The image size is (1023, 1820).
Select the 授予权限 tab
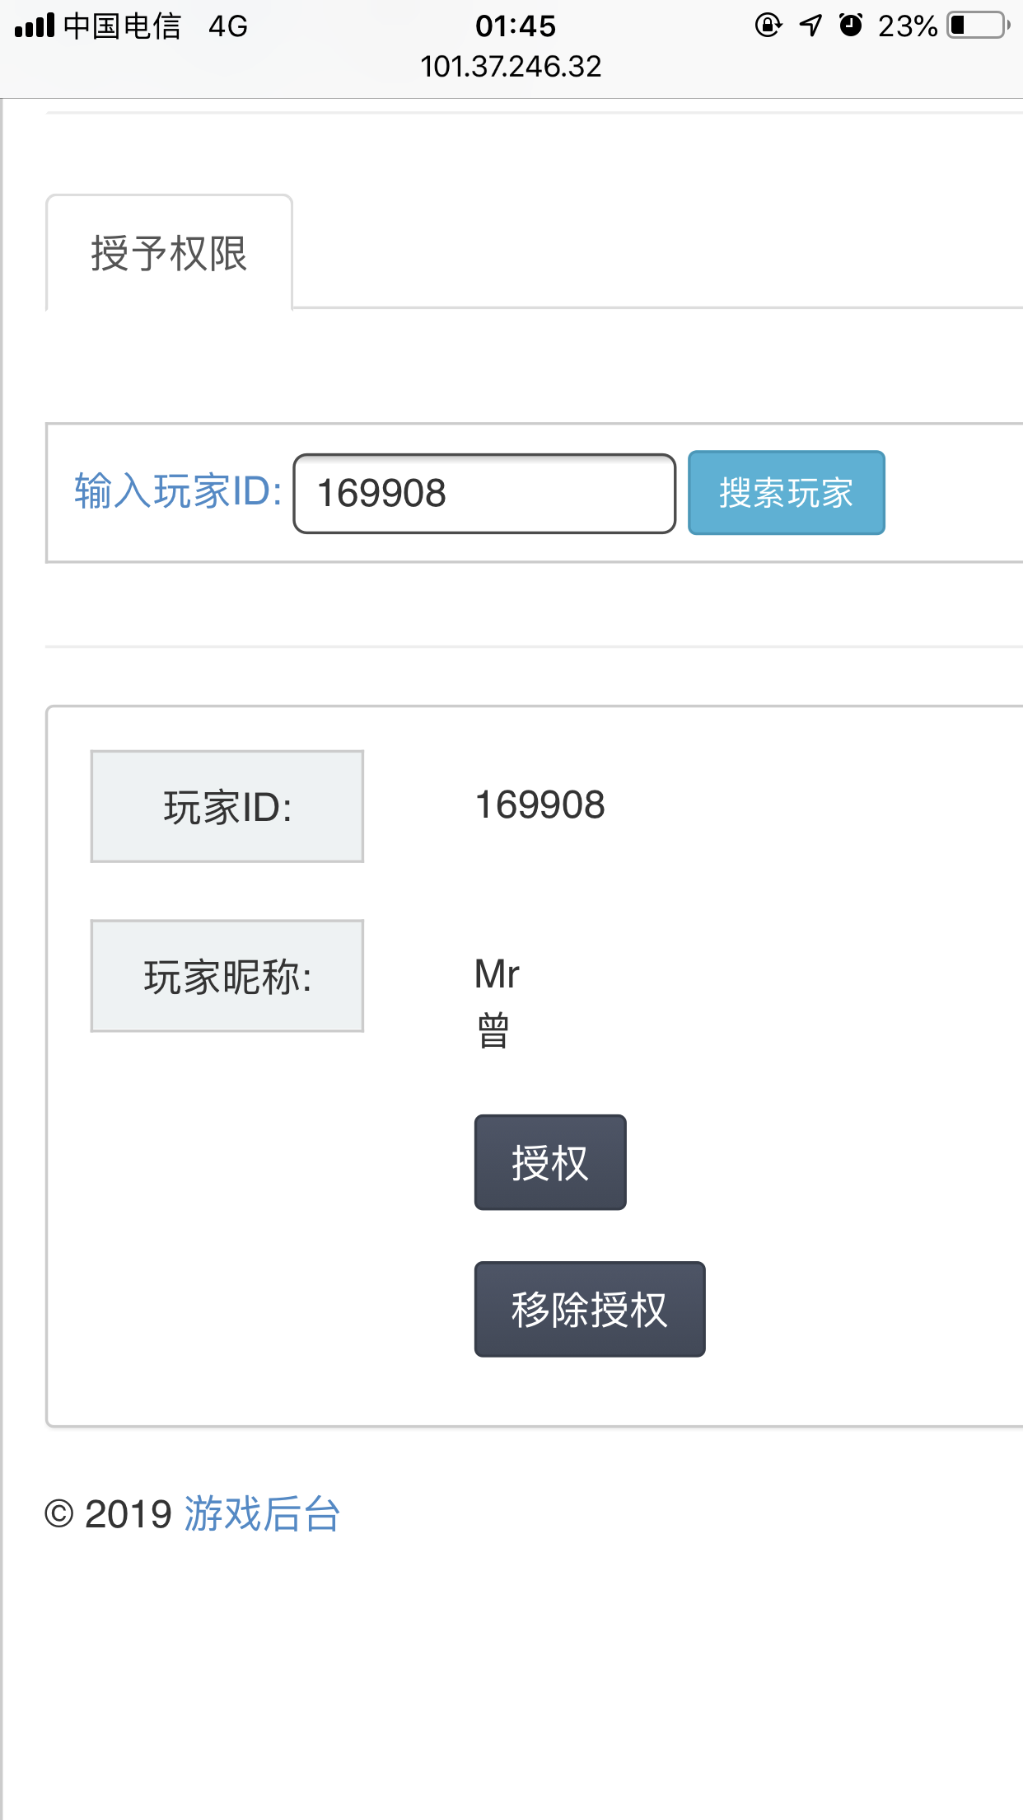pyautogui.click(x=169, y=253)
